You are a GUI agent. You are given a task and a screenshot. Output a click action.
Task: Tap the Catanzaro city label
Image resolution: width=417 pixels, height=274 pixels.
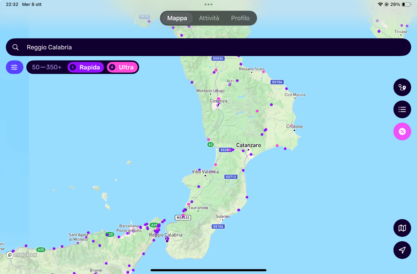point(248,145)
